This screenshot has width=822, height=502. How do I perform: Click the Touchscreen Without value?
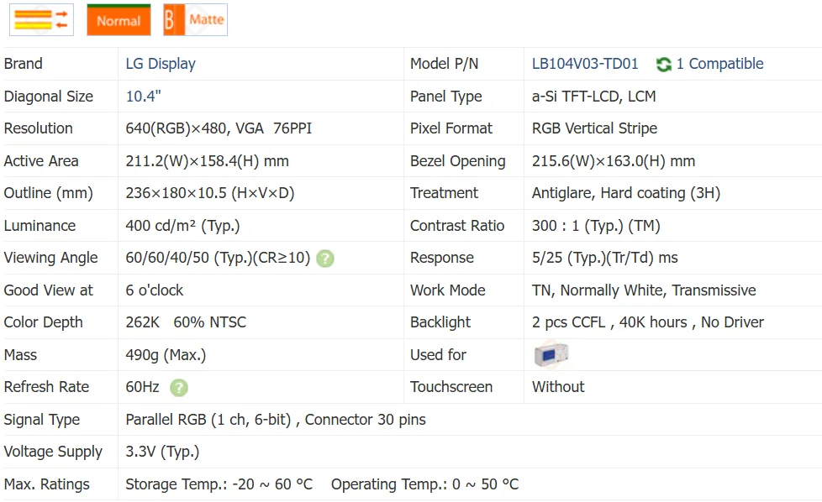(558, 387)
